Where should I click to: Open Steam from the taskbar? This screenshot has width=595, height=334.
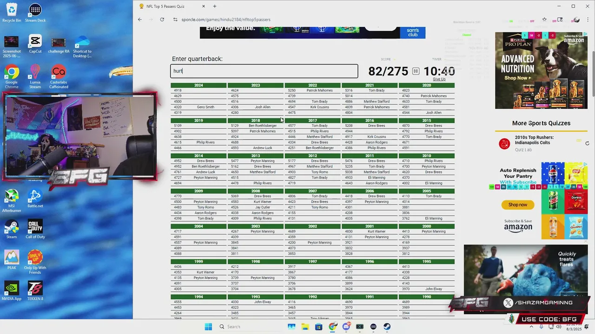point(387,327)
